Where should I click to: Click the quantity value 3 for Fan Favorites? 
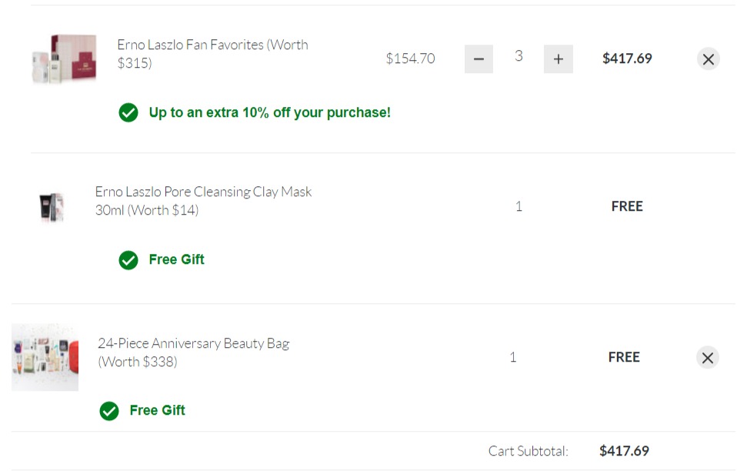point(519,56)
